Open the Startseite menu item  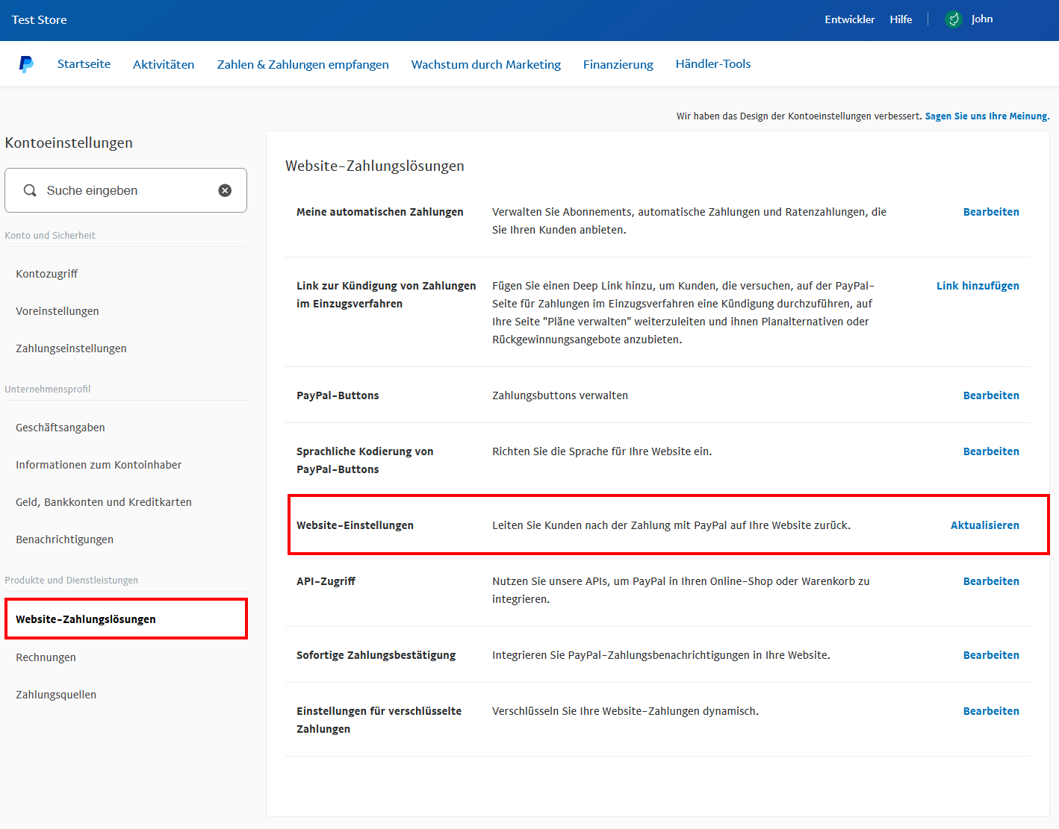tap(84, 64)
